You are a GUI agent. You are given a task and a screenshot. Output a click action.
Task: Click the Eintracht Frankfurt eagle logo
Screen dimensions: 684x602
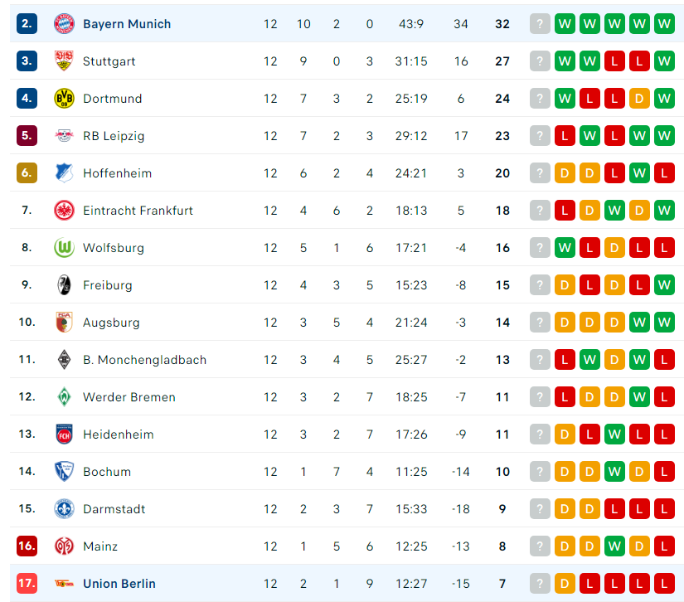click(64, 211)
